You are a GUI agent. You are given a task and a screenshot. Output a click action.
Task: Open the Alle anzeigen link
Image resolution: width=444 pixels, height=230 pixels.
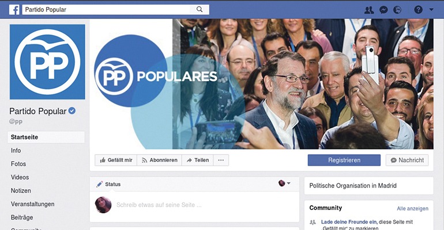(412, 209)
